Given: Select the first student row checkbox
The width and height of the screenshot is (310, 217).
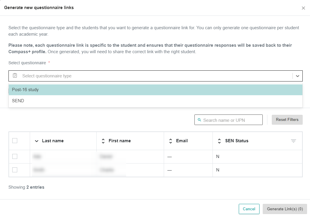Looking at the screenshot, I should click(x=15, y=157).
